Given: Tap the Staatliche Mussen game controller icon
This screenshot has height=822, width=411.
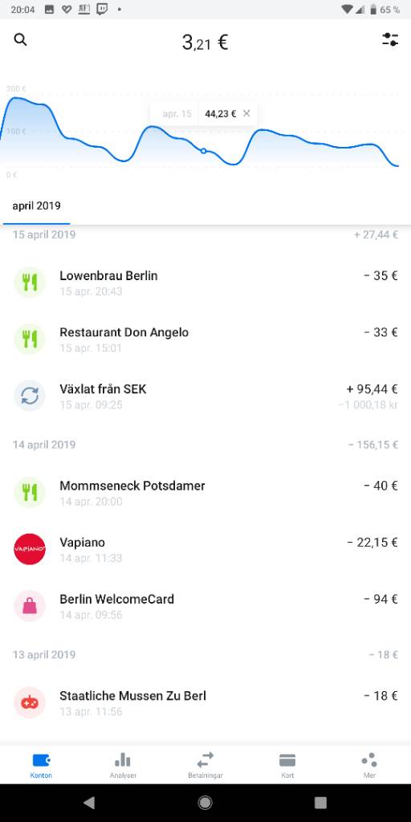Looking at the screenshot, I should tap(30, 702).
